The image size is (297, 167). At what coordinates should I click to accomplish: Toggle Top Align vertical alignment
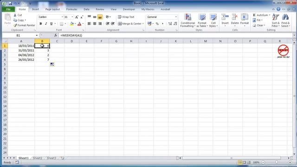pos(89,17)
